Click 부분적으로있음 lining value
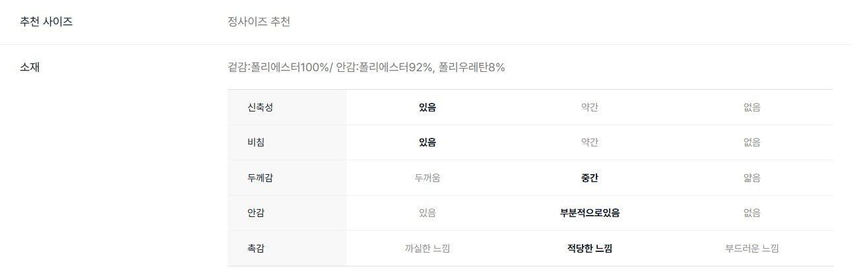This screenshot has height=279, width=861. (x=589, y=213)
